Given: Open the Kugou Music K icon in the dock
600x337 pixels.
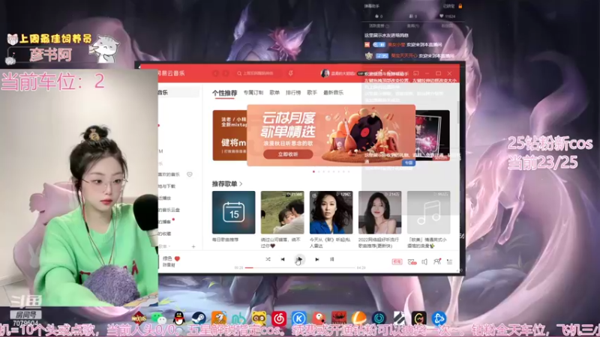Looking at the screenshot, I should (x=298, y=318).
